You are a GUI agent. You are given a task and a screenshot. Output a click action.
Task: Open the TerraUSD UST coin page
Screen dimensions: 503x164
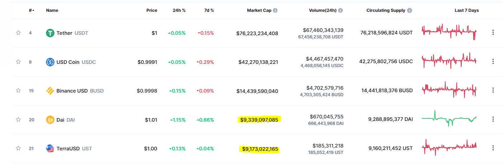(74, 149)
